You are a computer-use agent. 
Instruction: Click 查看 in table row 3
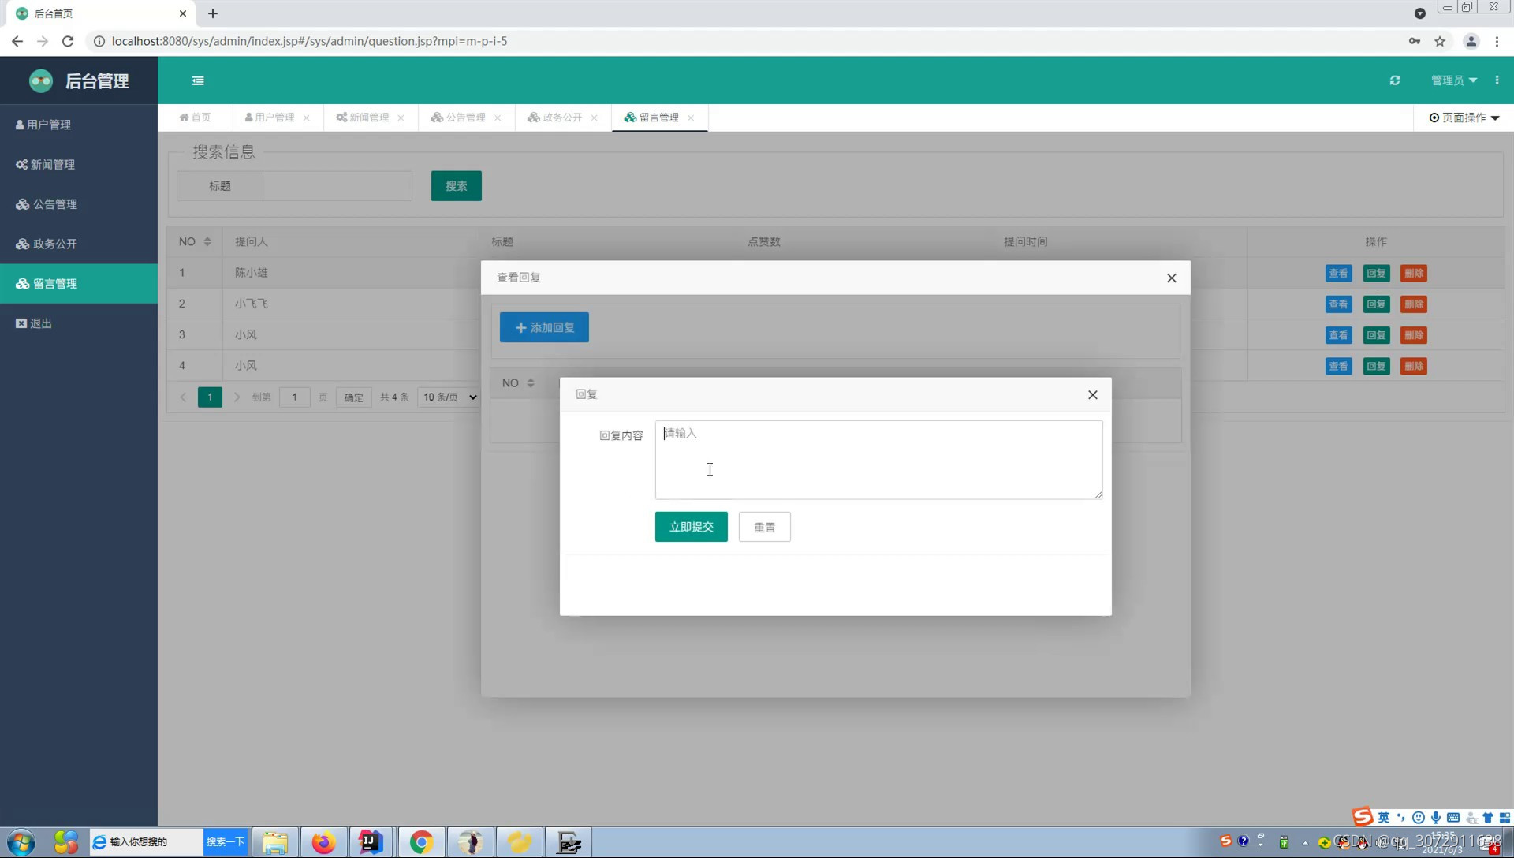1338,335
